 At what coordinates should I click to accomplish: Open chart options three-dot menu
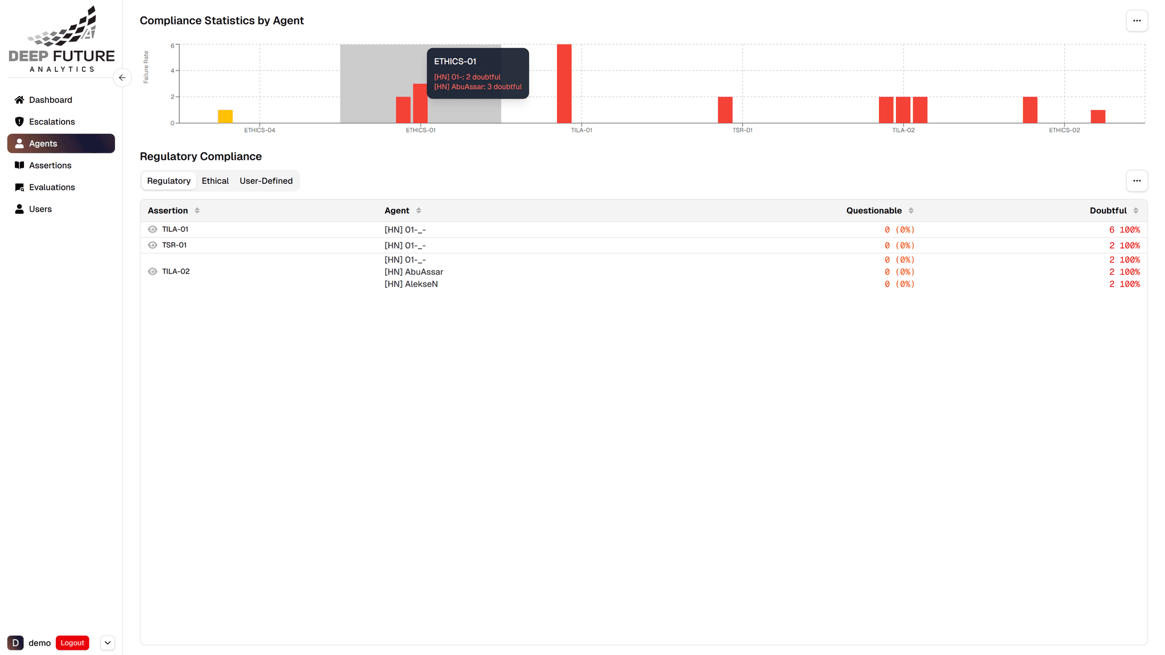(x=1137, y=21)
